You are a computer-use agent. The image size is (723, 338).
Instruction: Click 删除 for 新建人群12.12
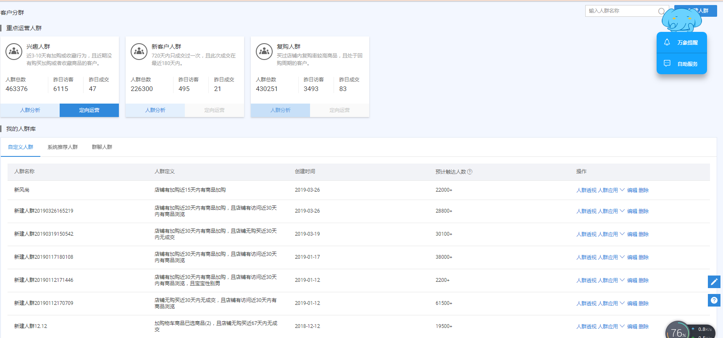[644, 327]
